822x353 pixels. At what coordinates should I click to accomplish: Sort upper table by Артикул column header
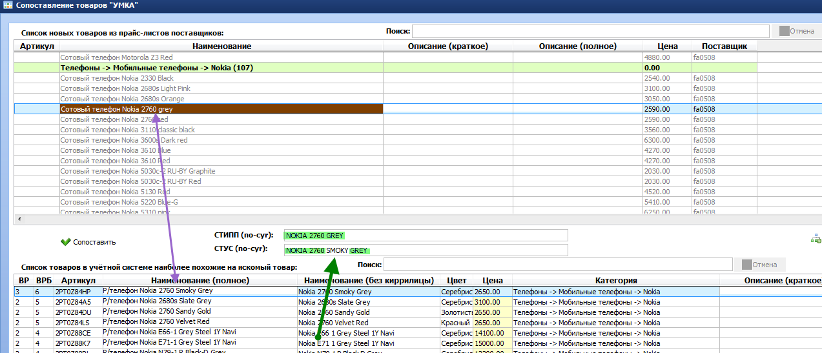point(37,46)
